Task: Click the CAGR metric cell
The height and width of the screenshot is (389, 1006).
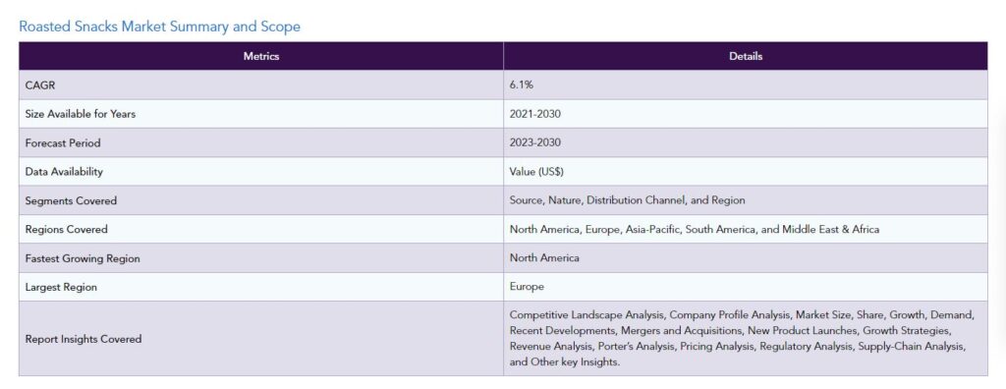Action: (261, 84)
